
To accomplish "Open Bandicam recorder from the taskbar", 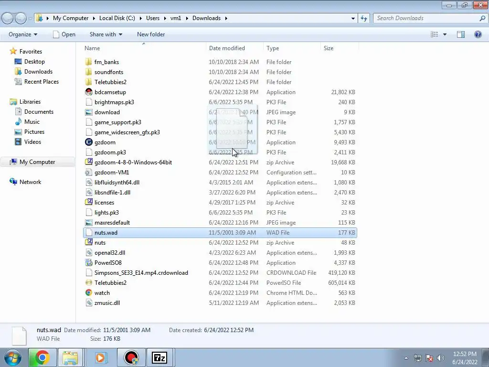I will click(131, 357).
